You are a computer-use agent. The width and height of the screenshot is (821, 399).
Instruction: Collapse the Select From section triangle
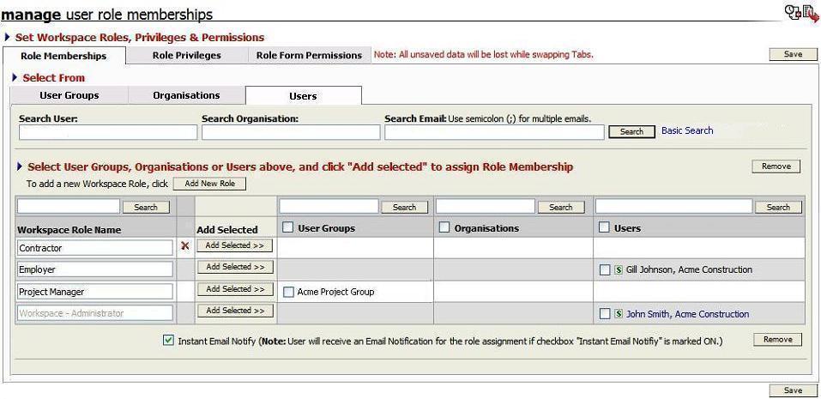[14, 77]
